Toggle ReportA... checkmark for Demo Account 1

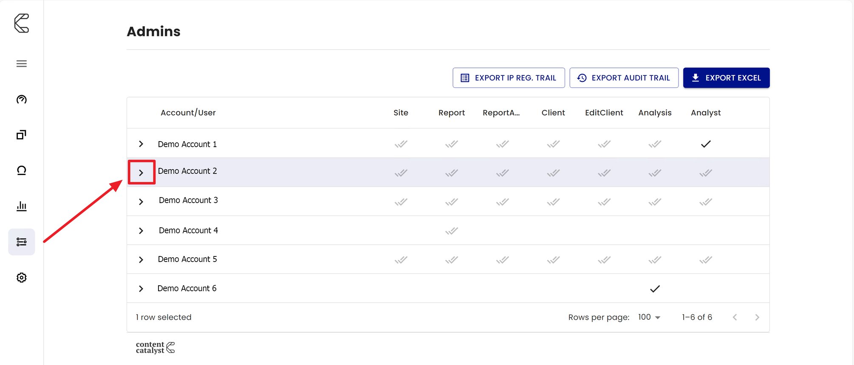tap(502, 144)
